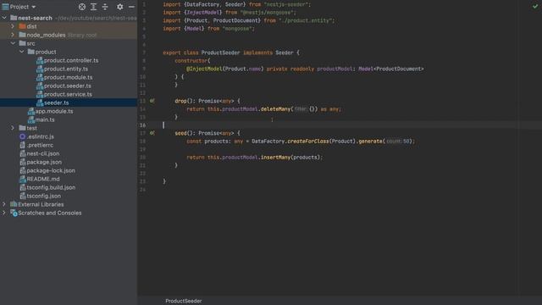This screenshot has width=542, height=305.
Task: Open README.md file
Action: (x=43, y=179)
